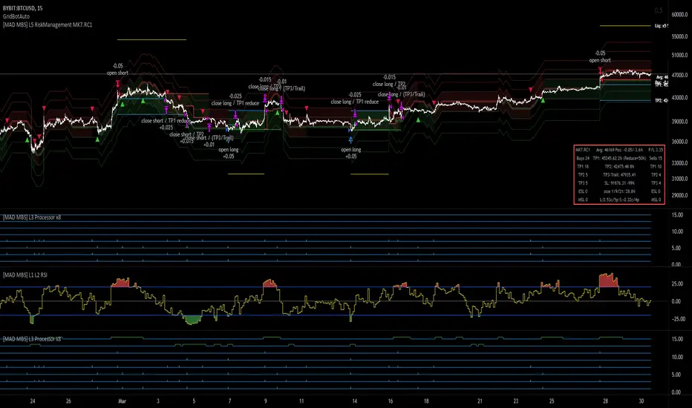The width and height of the screenshot is (692, 408).
Task: Click the '30' date on time axis
Action: point(642,401)
